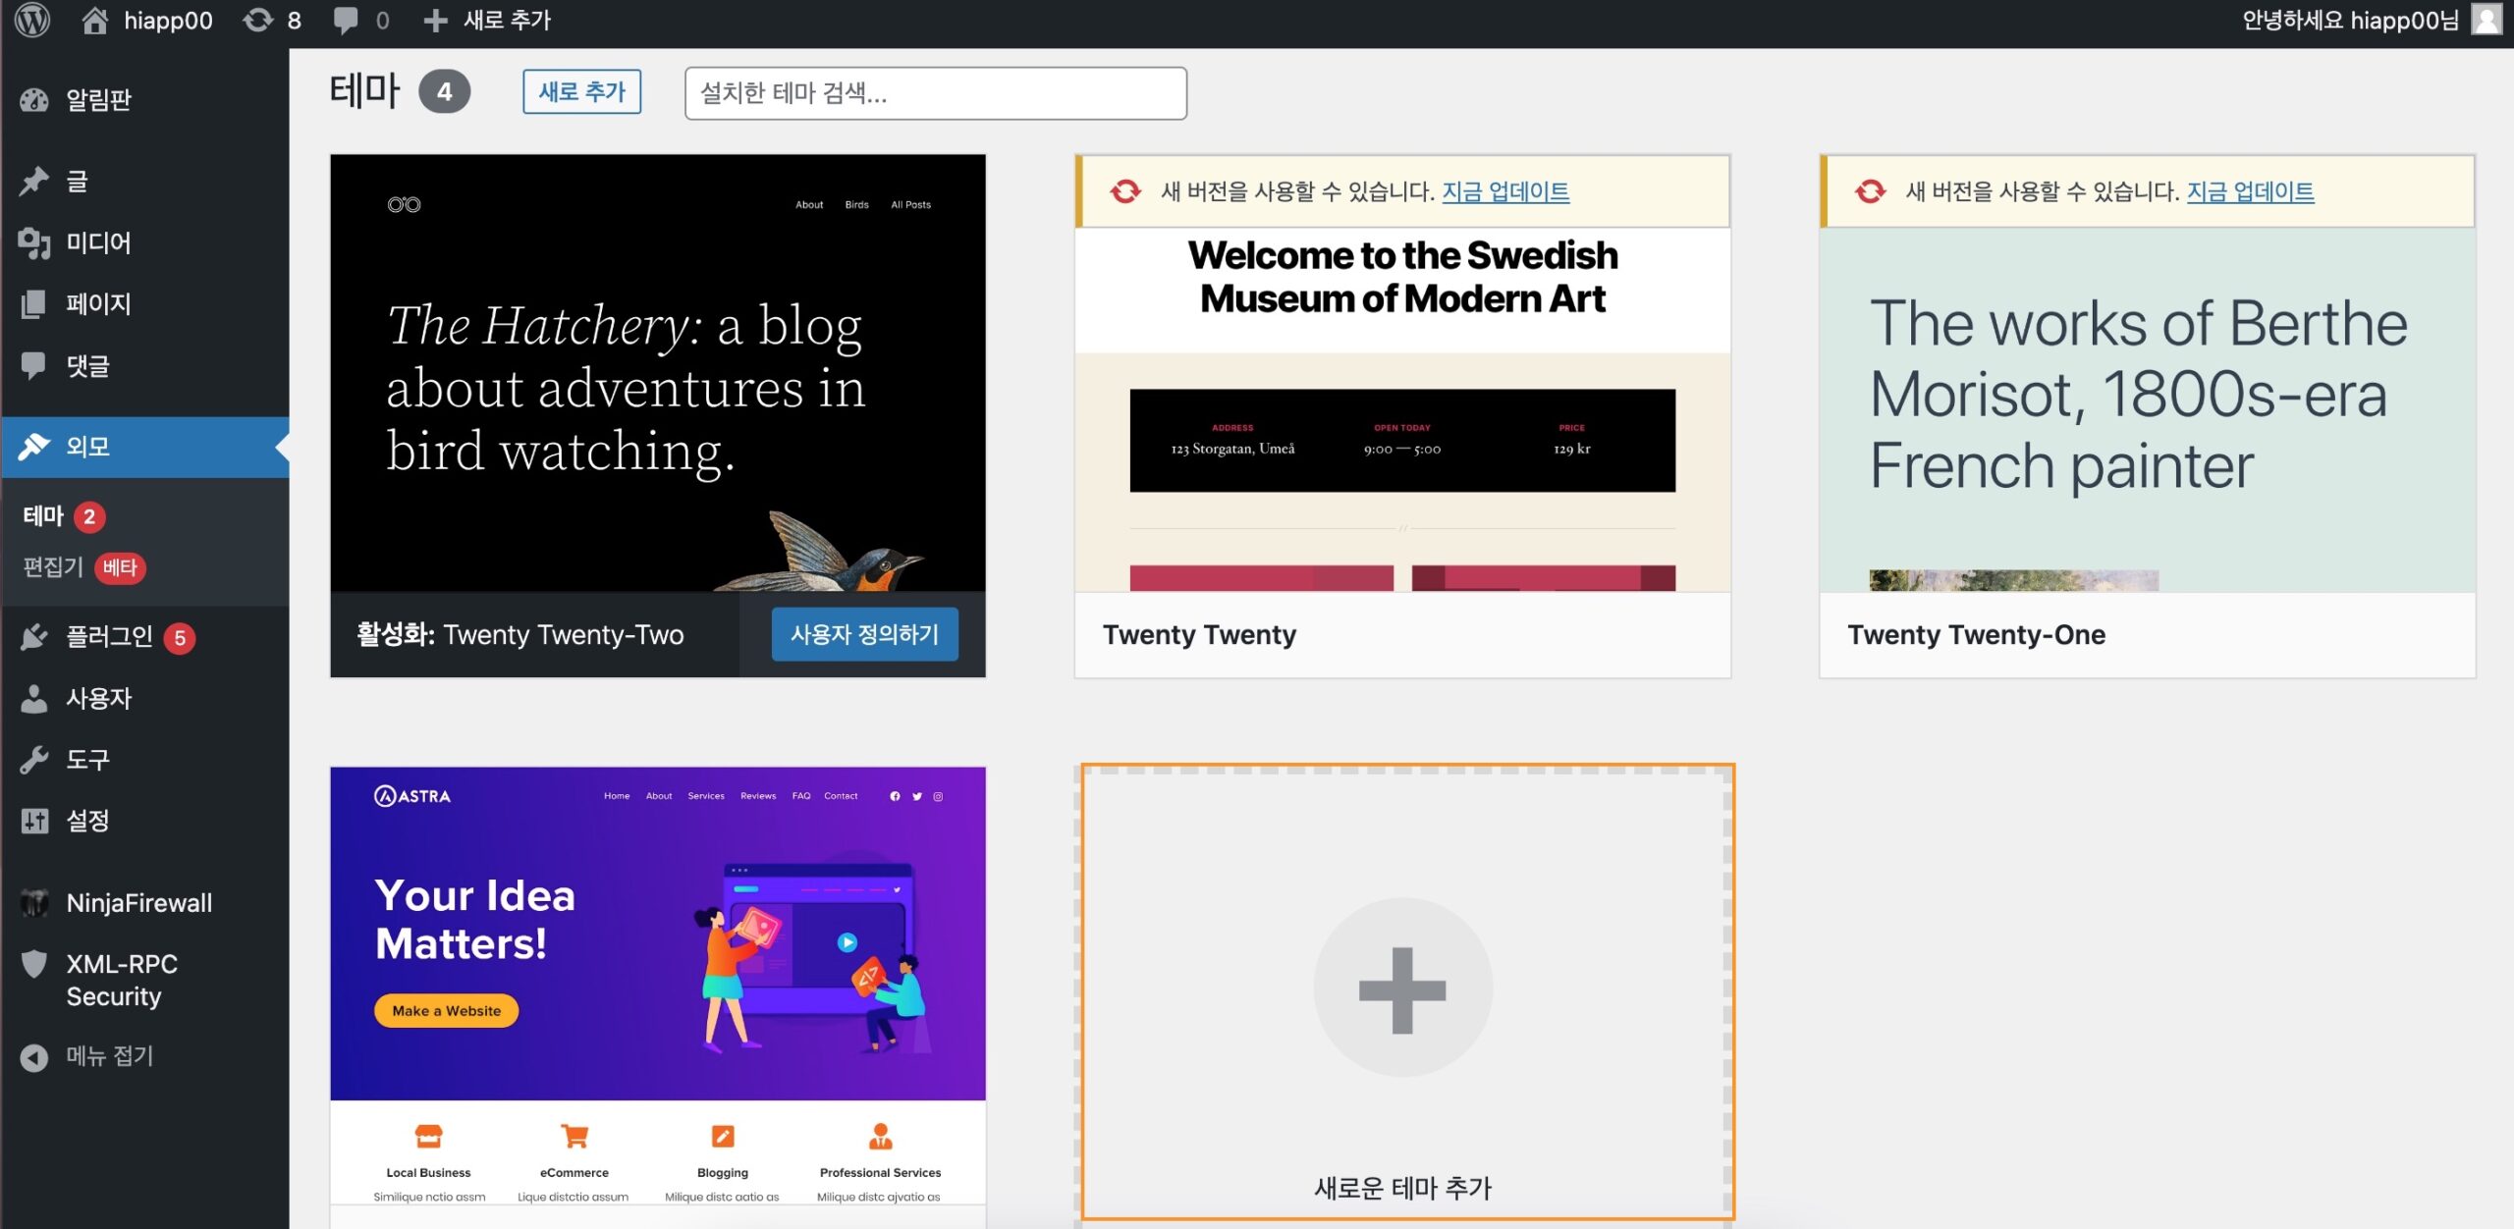Screen dimensions: 2514x1229
Task: Click the comments count 0 in admin bar
Action: click(x=382, y=21)
